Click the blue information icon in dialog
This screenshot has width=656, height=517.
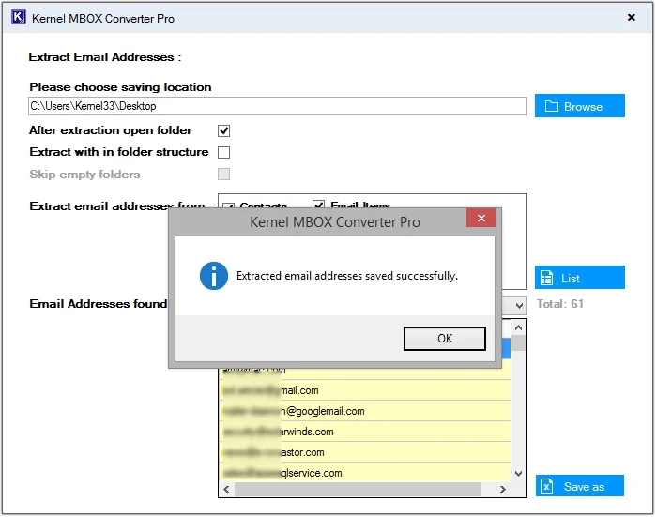pos(214,276)
